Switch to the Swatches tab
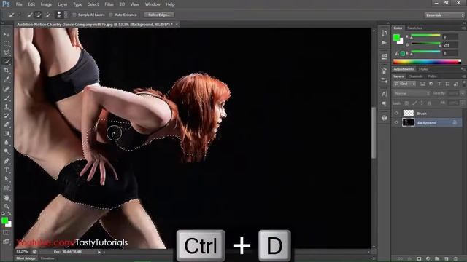Screen dimensions: 467x262 coord(415,28)
